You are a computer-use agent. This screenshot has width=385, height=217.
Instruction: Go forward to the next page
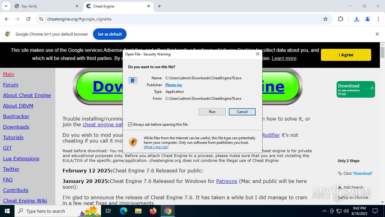(17, 19)
